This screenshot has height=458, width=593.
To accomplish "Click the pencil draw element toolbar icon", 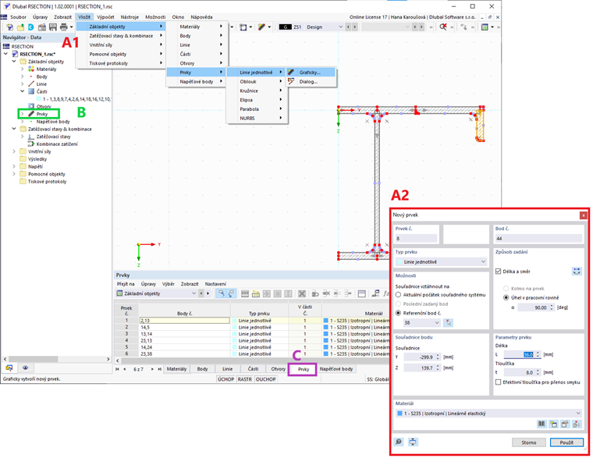I will click(261, 27).
